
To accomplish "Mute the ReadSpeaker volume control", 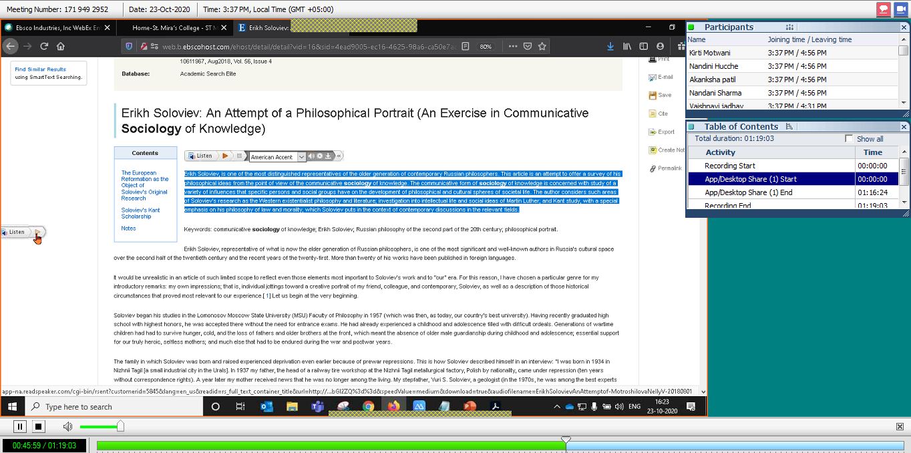I will coord(311,156).
